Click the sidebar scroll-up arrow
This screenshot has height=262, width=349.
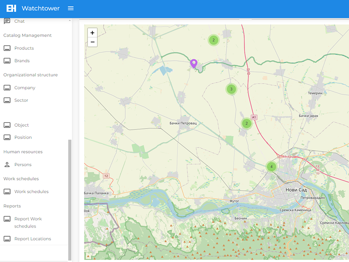click(x=70, y=21)
